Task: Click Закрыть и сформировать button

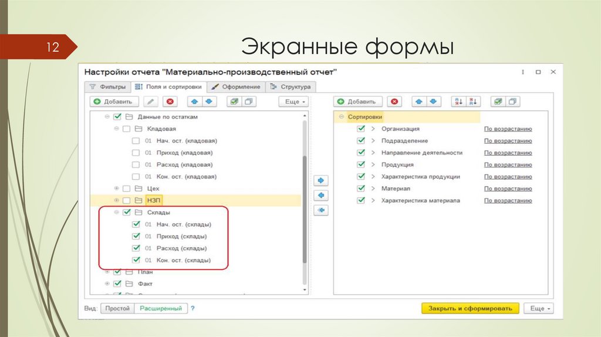Action: pos(470,308)
